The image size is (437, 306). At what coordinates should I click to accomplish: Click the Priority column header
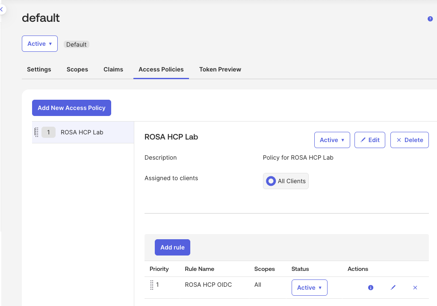[159, 269]
